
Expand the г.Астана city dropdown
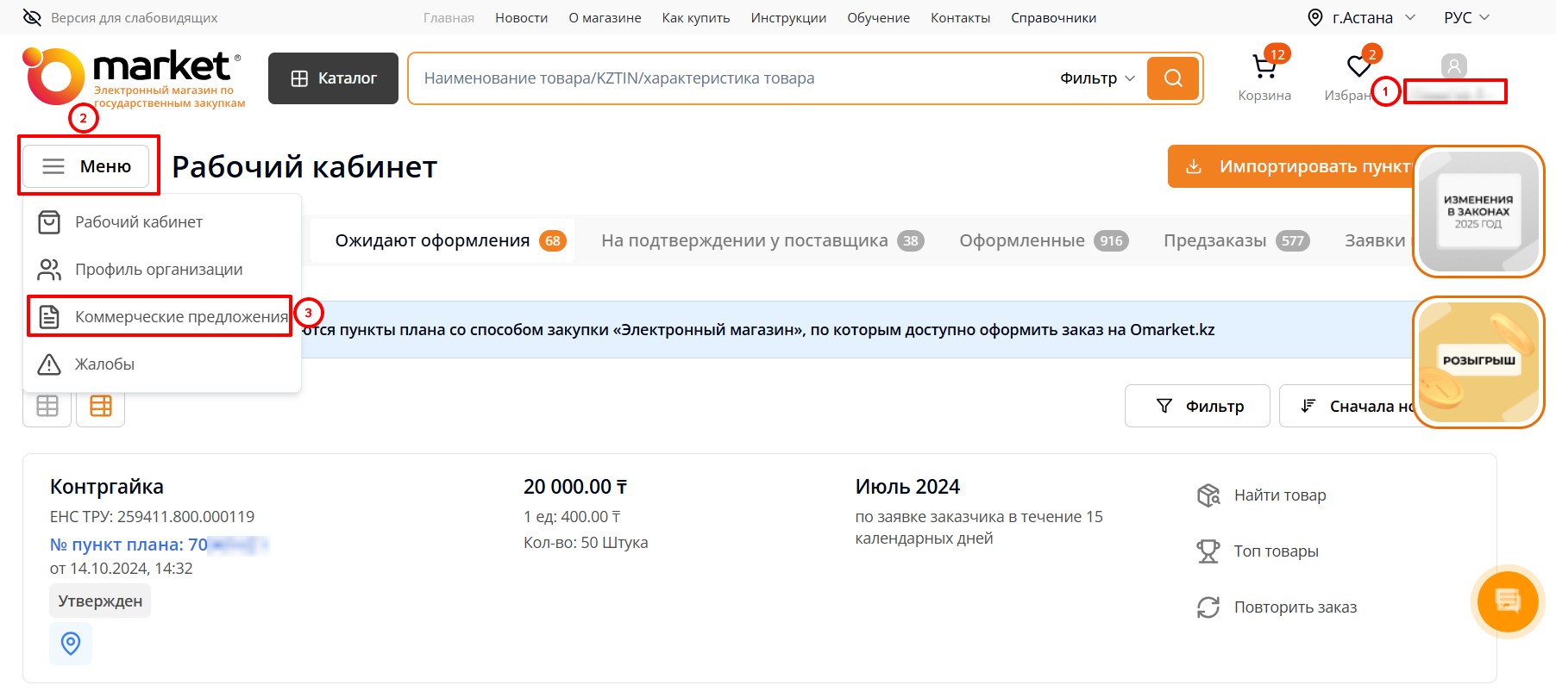(x=1362, y=18)
